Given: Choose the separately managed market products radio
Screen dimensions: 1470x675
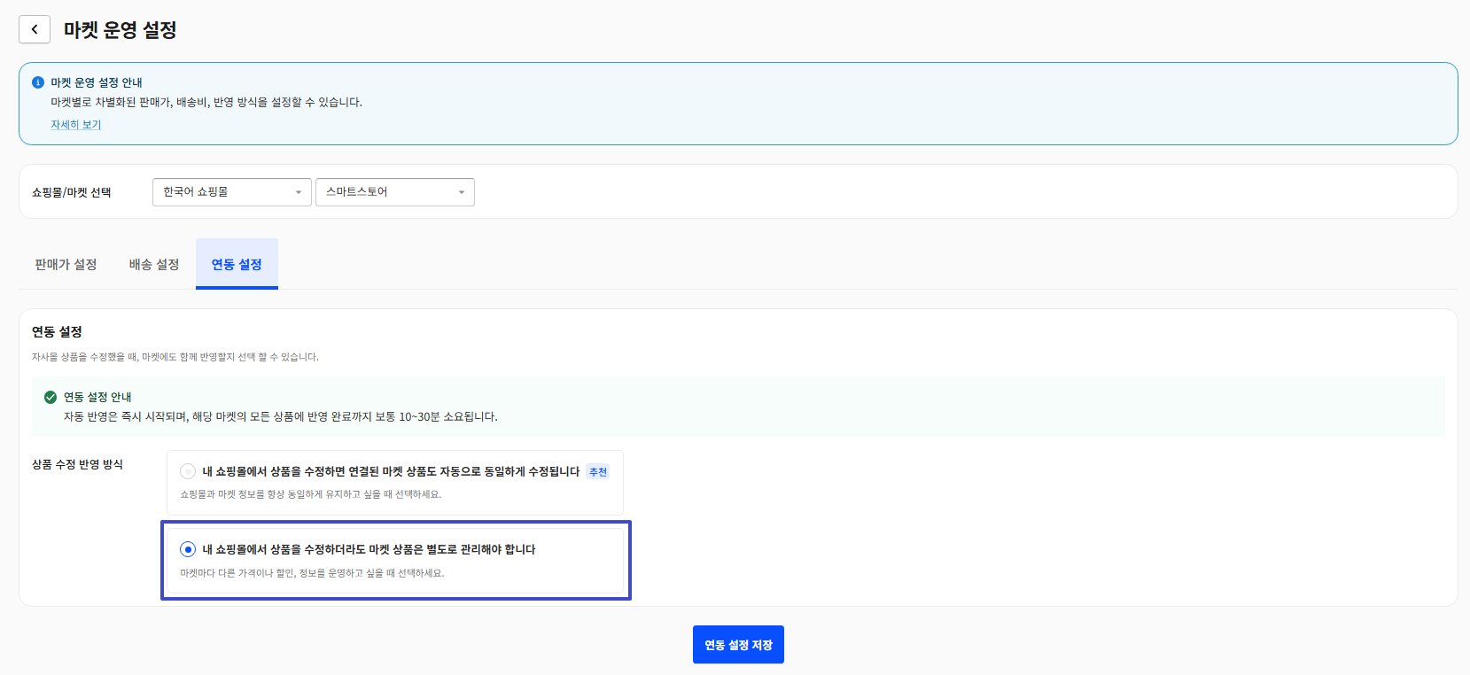Looking at the screenshot, I should (188, 549).
